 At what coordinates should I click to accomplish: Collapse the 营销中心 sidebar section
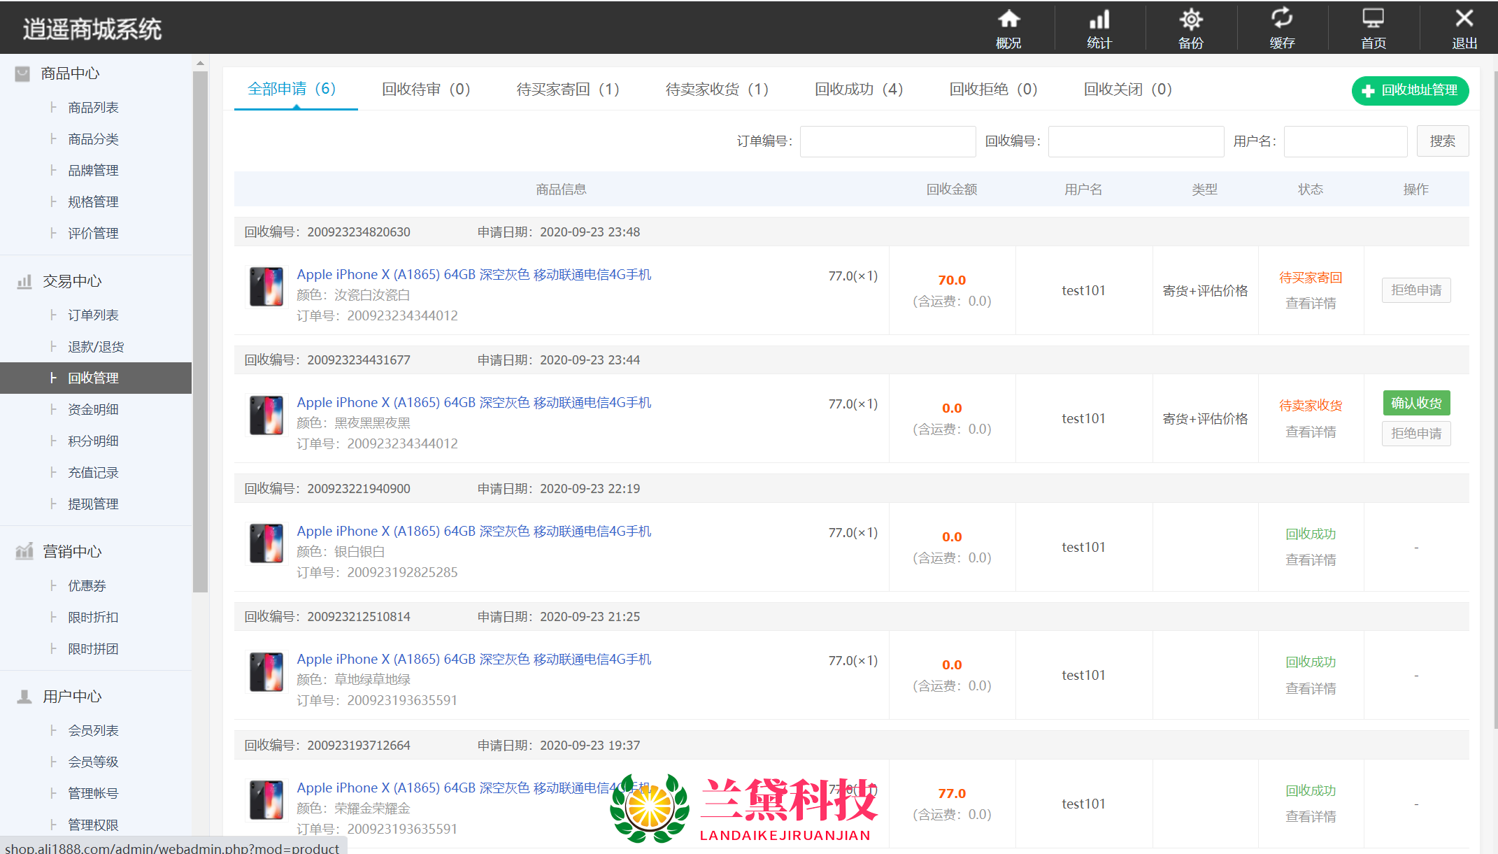click(x=71, y=552)
